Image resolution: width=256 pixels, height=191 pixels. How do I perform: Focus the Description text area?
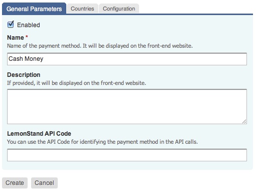point(127,107)
